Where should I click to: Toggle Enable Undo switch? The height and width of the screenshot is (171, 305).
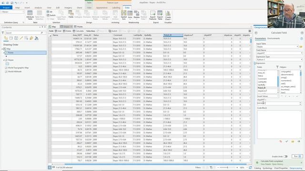[285, 156]
